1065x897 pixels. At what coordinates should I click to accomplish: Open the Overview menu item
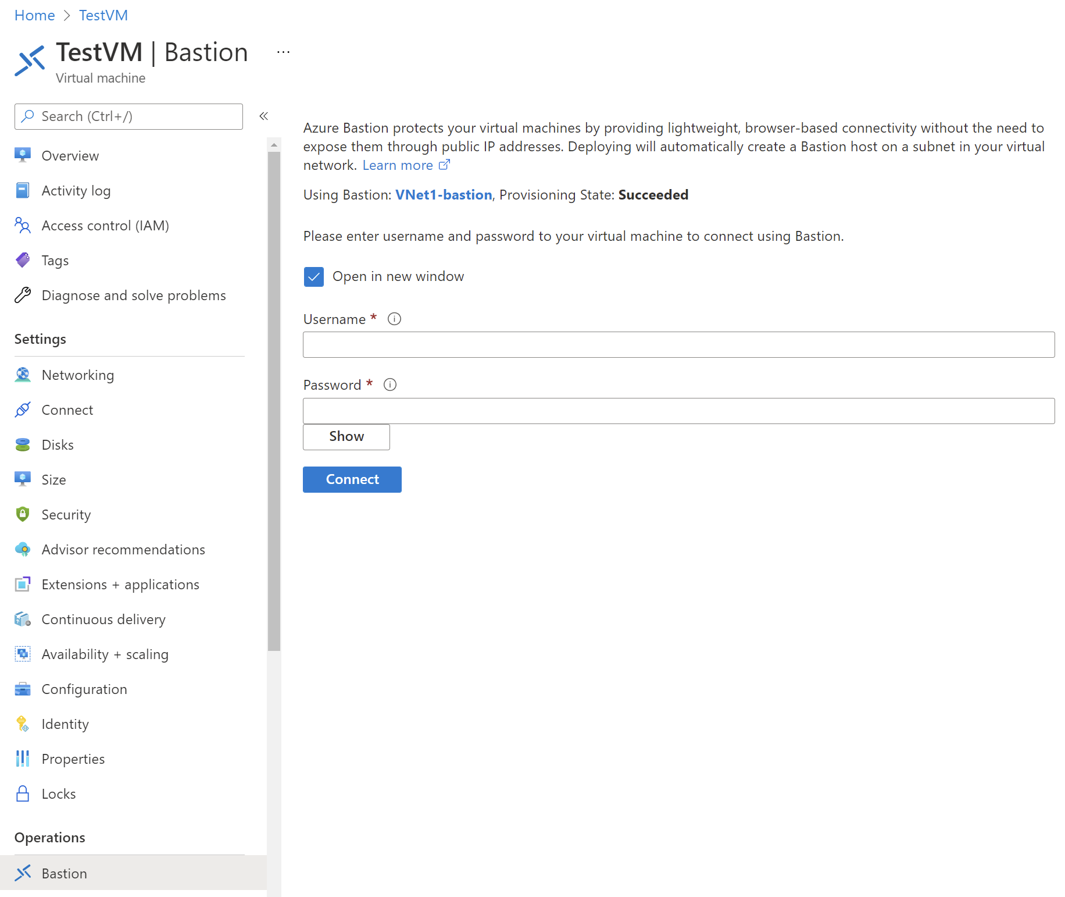(70, 156)
